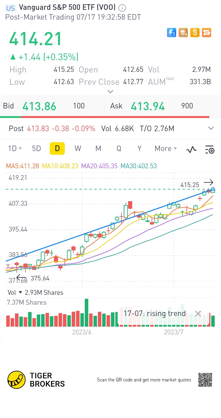The width and height of the screenshot is (221, 418).
Task: Switch to monthly M chart tab
Action: 98,149
